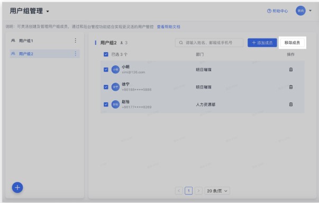Viewport: 319px width, 203px height.
Task: Uncheck the checkbox for 赵怡
Action: click(106, 104)
